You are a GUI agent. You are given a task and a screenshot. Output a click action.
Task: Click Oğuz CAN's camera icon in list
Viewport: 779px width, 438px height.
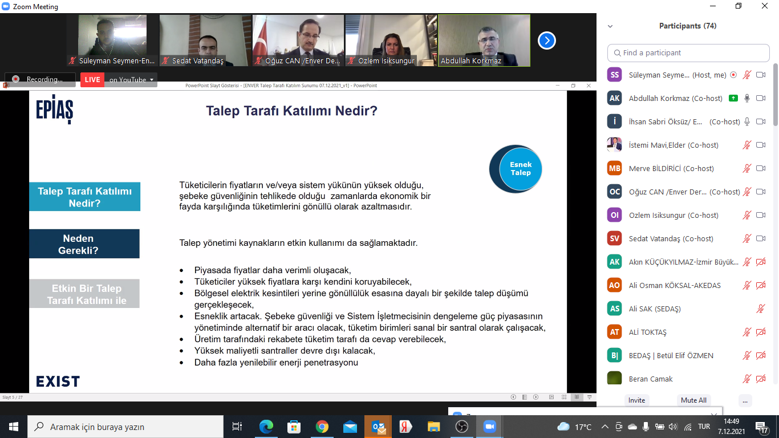pyautogui.click(x=760, y=192)
